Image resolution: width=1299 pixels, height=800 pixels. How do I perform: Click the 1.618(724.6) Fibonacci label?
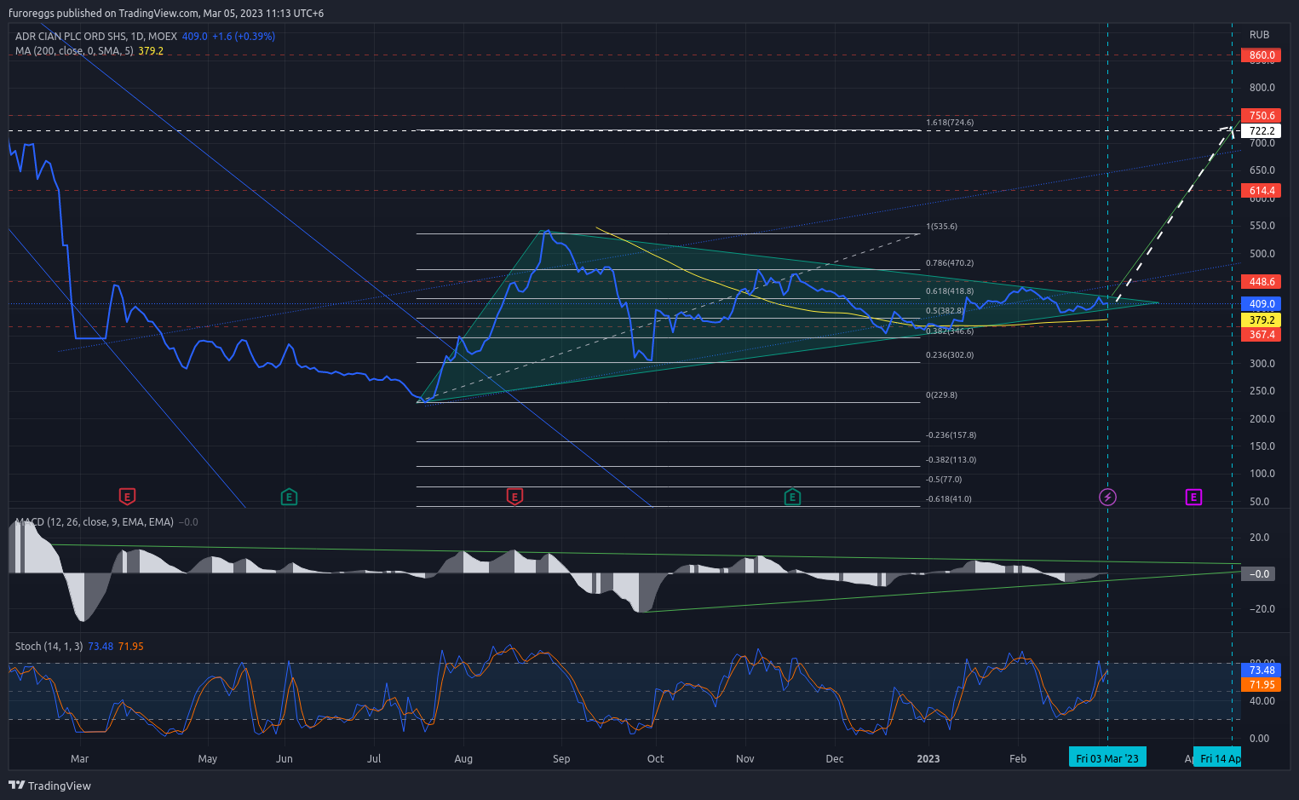coord(950,123)
